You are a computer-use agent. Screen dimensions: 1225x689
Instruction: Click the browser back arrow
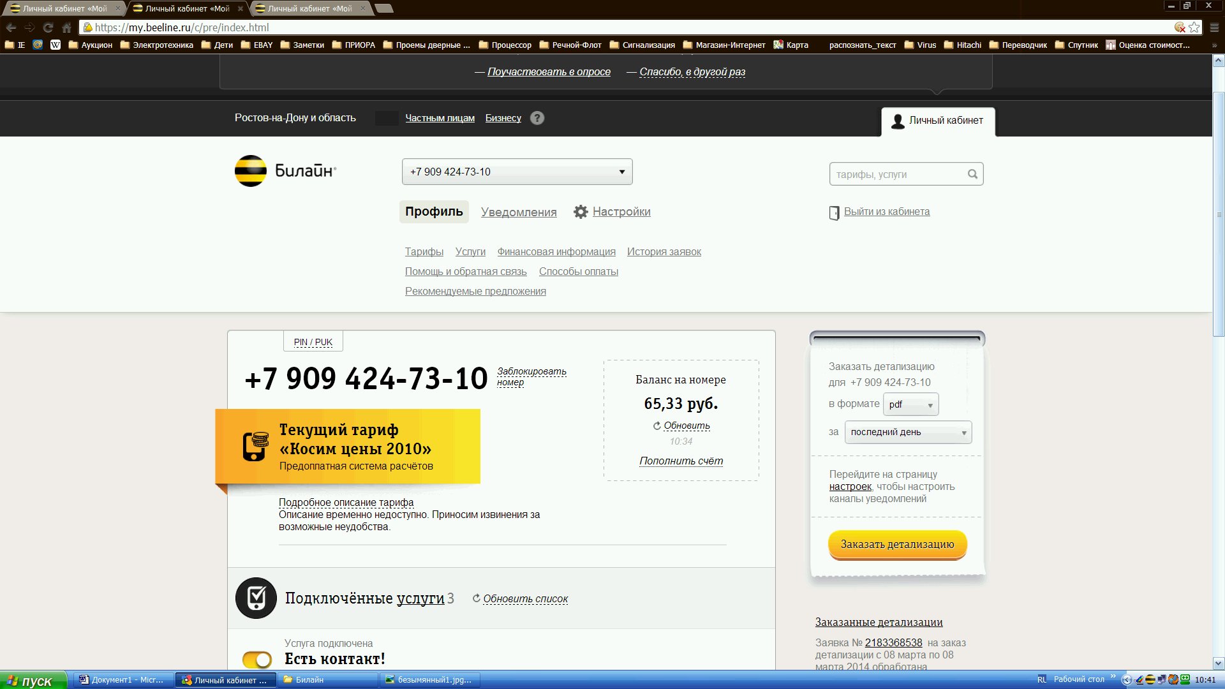(11, 27)
